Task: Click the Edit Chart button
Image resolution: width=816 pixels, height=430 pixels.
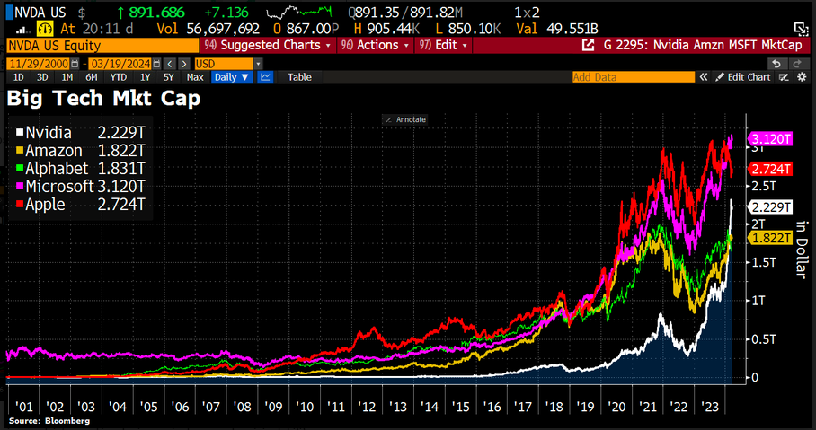Action: (744, 77)
